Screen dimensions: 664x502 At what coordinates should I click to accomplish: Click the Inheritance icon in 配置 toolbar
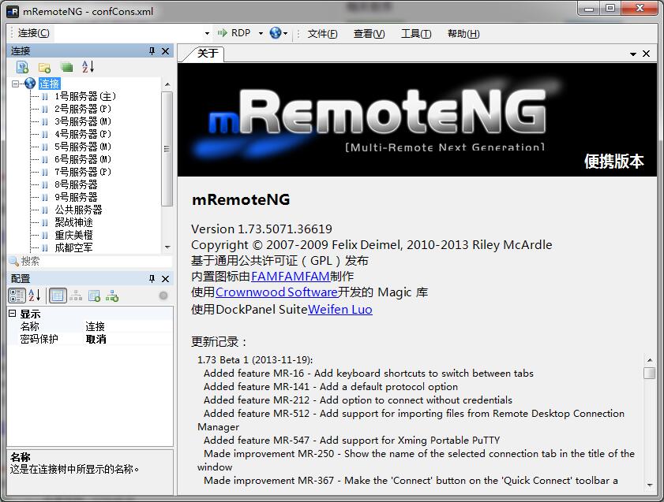[76, 296]
